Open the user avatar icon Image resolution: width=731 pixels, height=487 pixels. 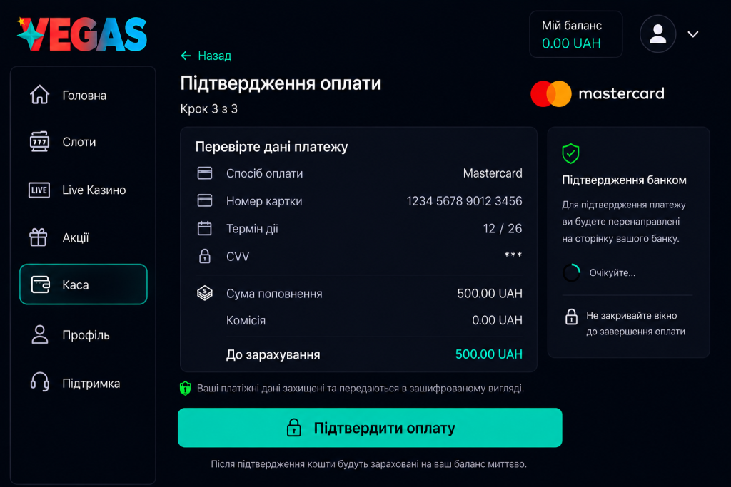[x=657, y=34]
